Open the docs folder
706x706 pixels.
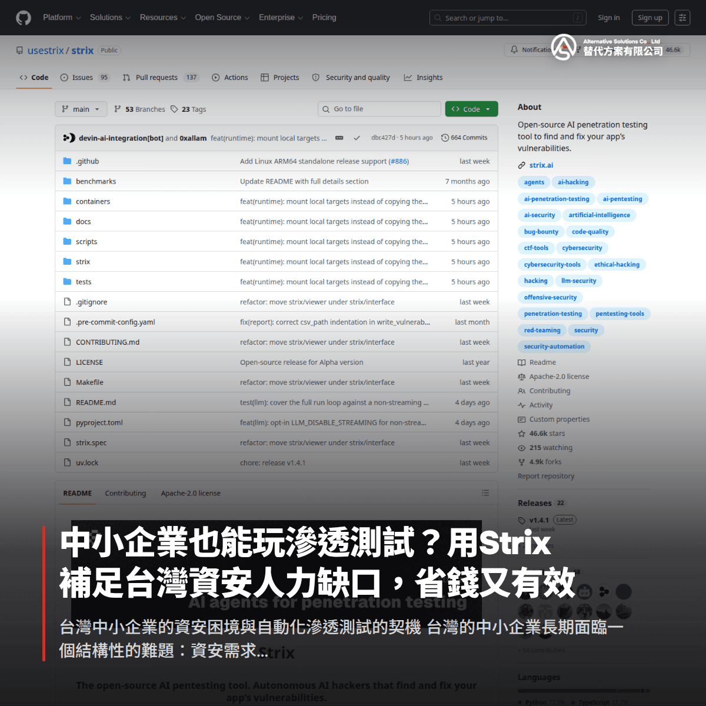coord(84,221)
